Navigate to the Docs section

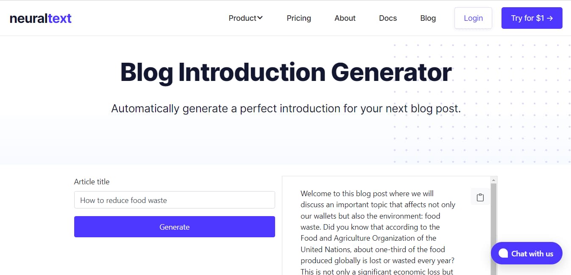pos(387,18)
